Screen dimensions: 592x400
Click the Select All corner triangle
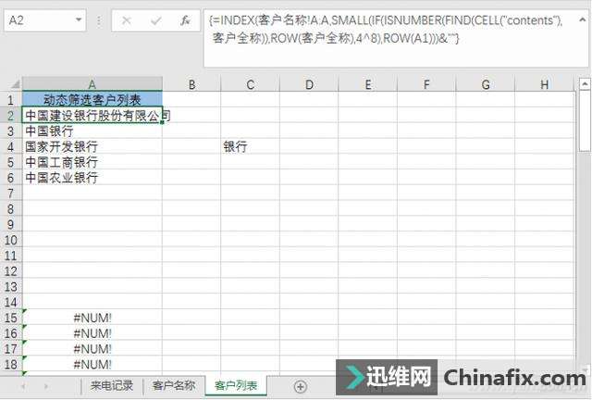[15, 84]
